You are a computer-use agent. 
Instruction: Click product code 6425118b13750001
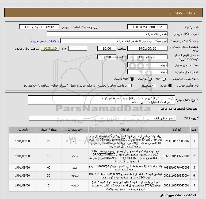pos(177,156)
